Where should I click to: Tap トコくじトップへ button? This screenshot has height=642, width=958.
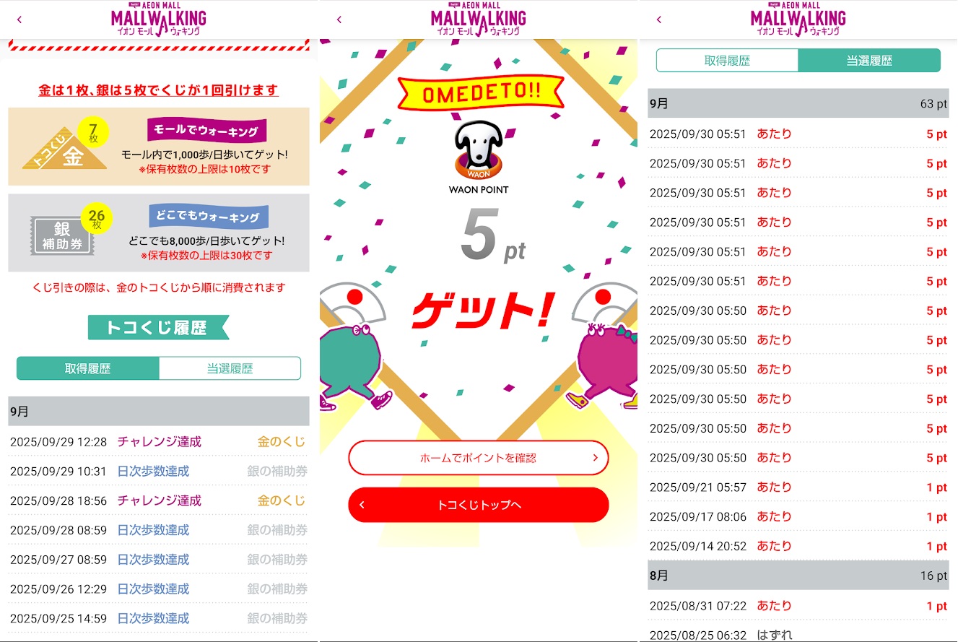pyautogui.click(x=479, y=505)
